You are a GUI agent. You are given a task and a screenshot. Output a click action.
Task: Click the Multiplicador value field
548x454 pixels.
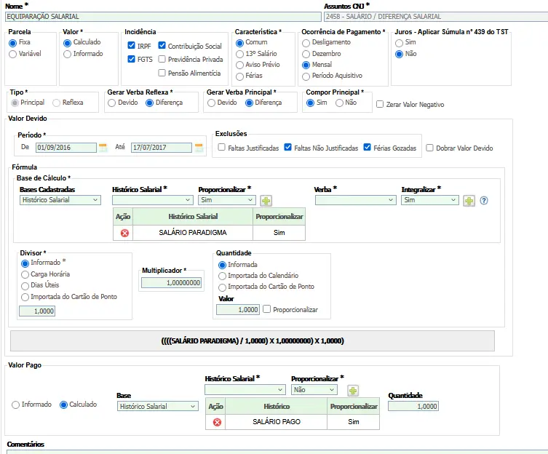[171, 282]
